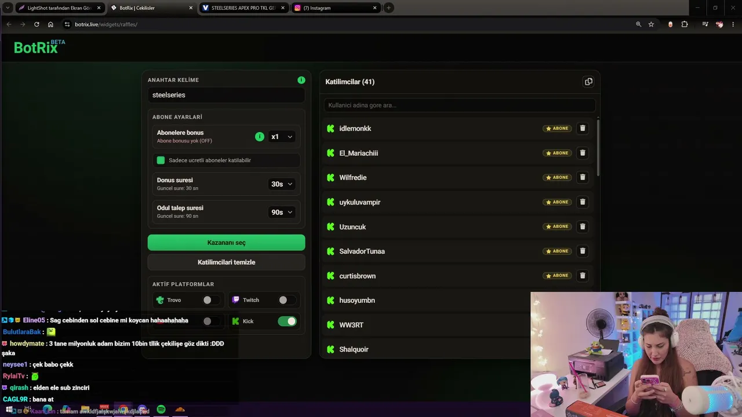Switch to the STEELSERIES APEX PRO TKL tab
742x417 pixels.
tap(243, 8)
